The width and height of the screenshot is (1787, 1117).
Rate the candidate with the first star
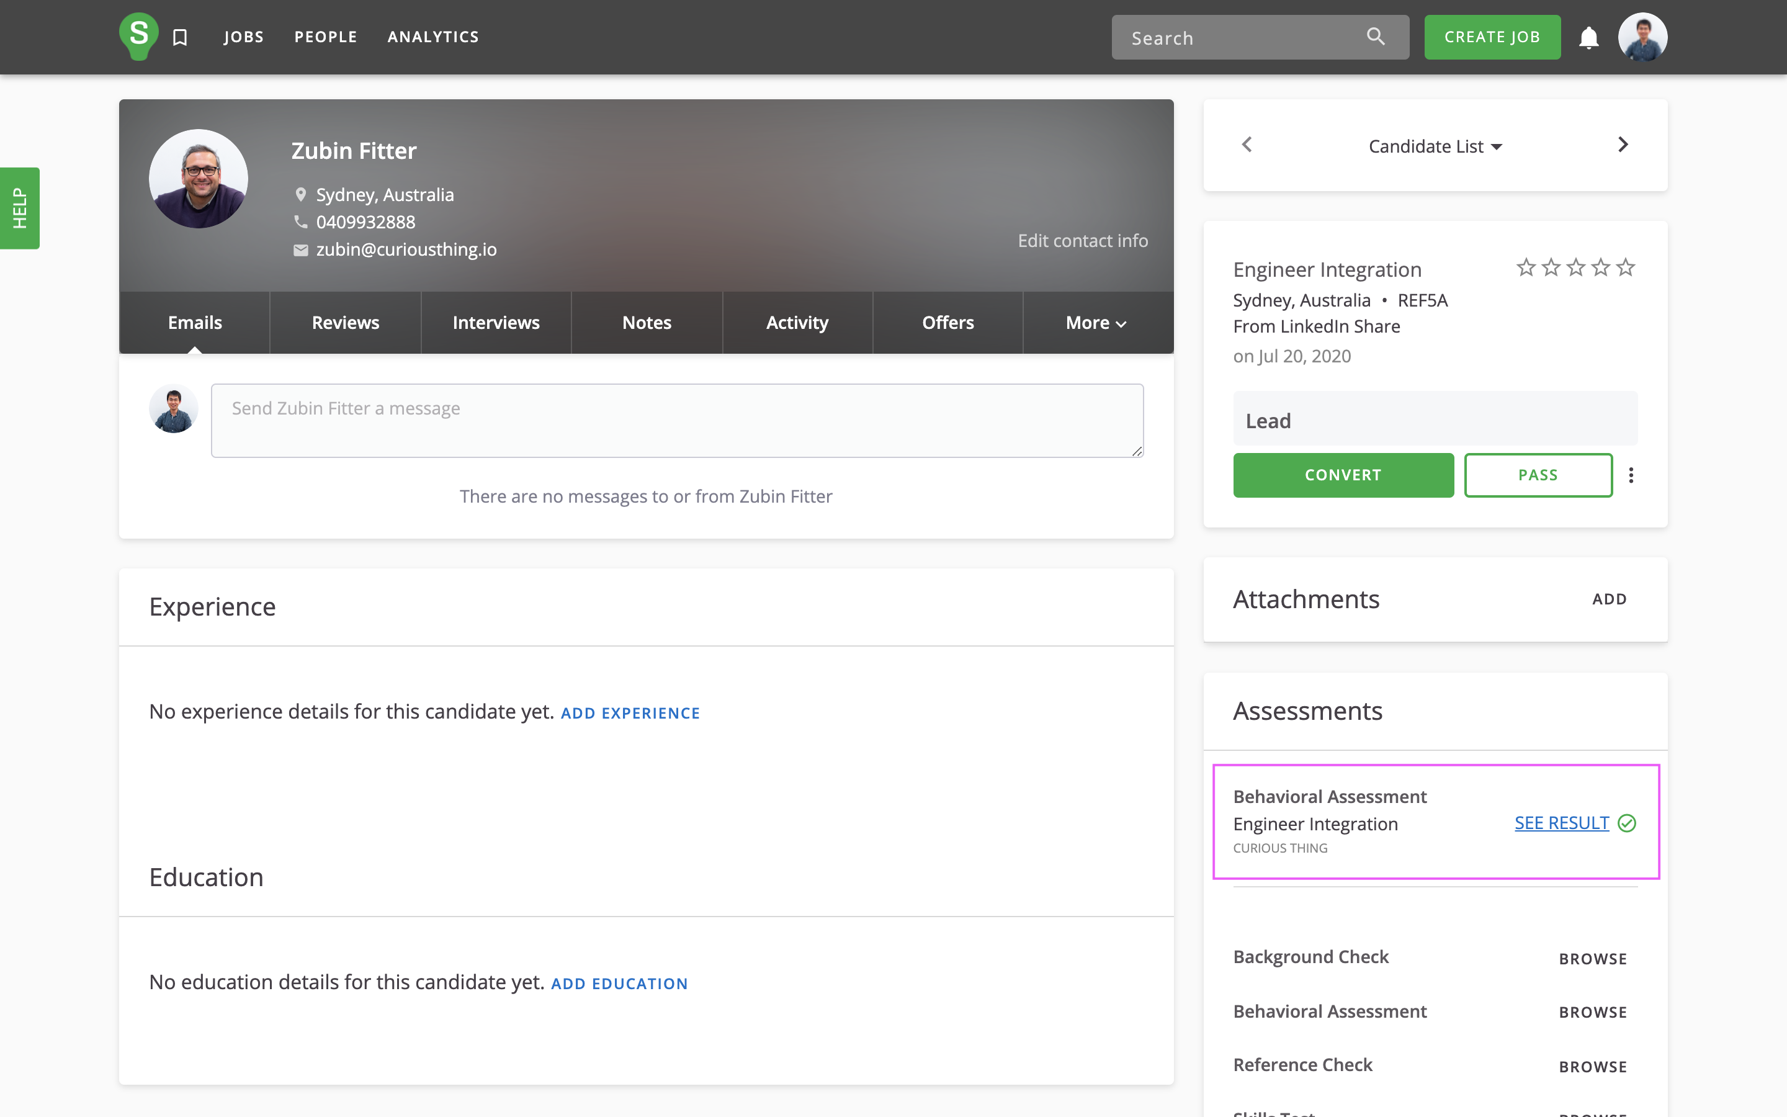tap(1526, 267)
